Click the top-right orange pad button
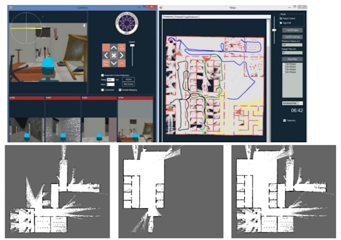The image size is (341, 240). [x=121, y=48]
